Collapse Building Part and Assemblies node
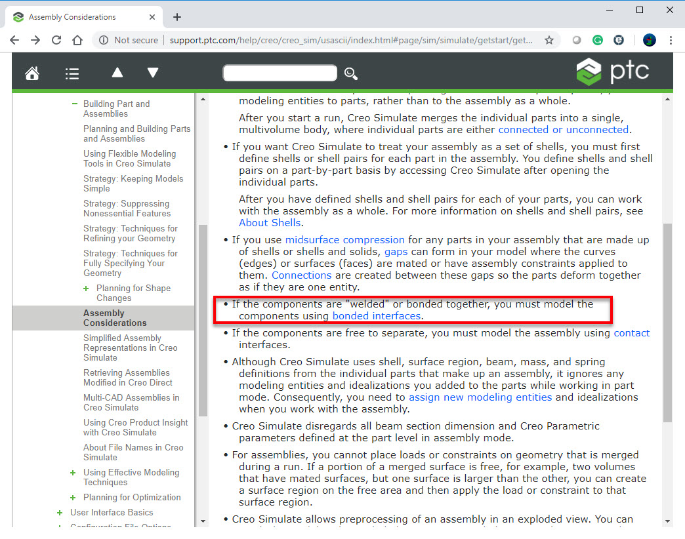 click(x=74, y=104)
